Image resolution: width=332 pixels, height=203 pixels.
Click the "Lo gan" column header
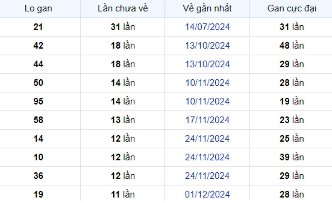(x=38, y=9)
